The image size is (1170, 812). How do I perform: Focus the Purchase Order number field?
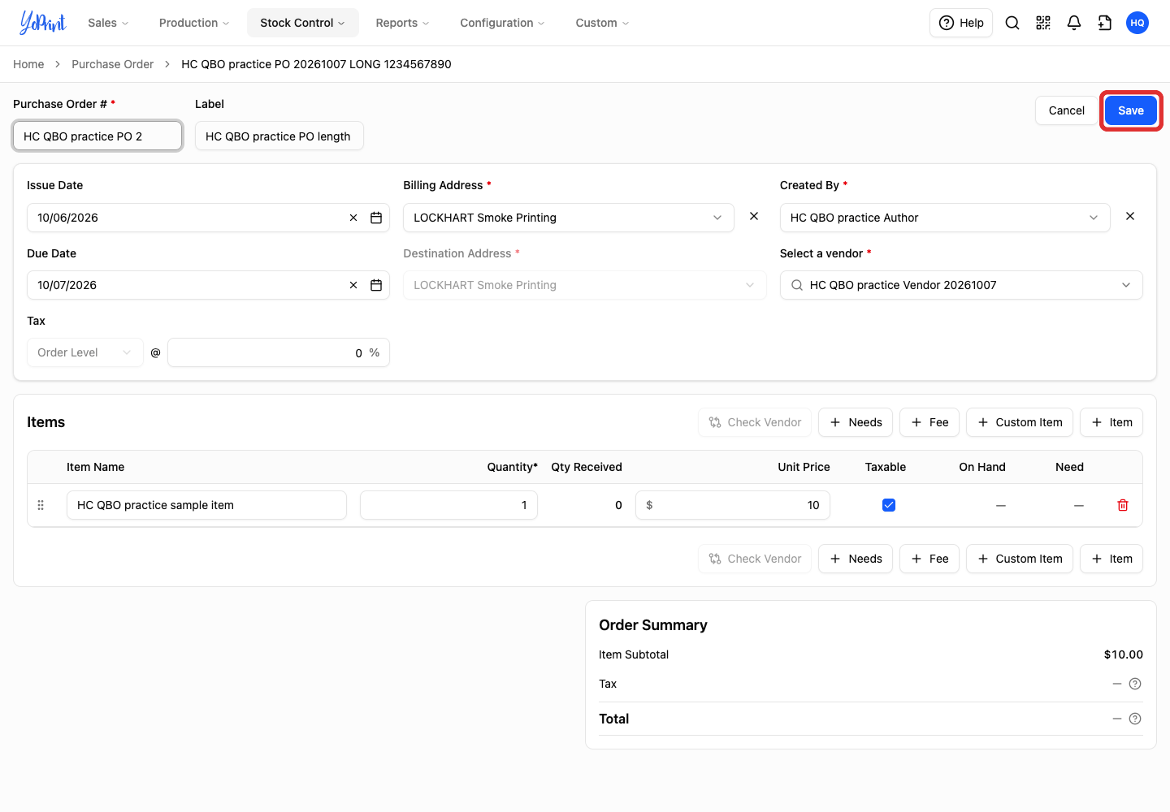(97, 136)
